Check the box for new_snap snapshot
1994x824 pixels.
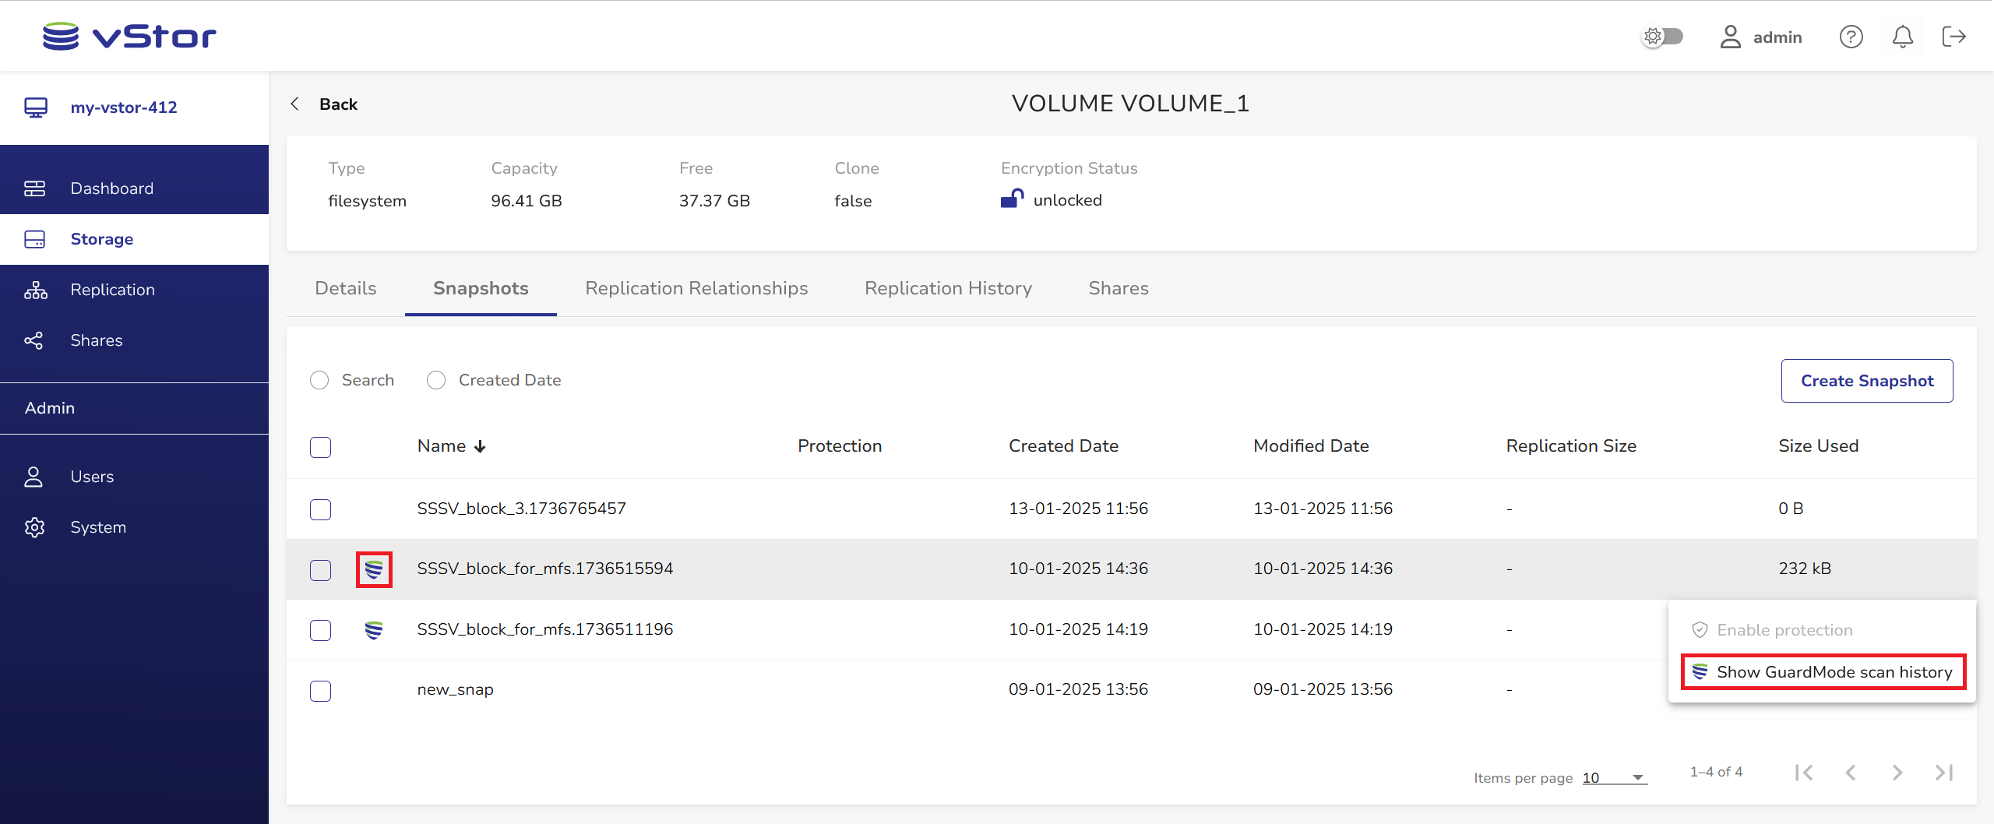(x=320, y=690)
